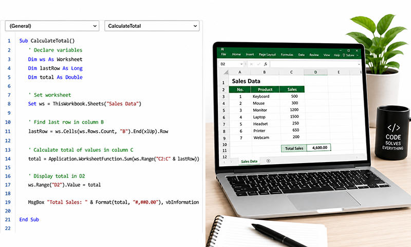Viewport: 411px width, 247px height.
Task: Select row 5 header in Excel
Action: (224, 111)
